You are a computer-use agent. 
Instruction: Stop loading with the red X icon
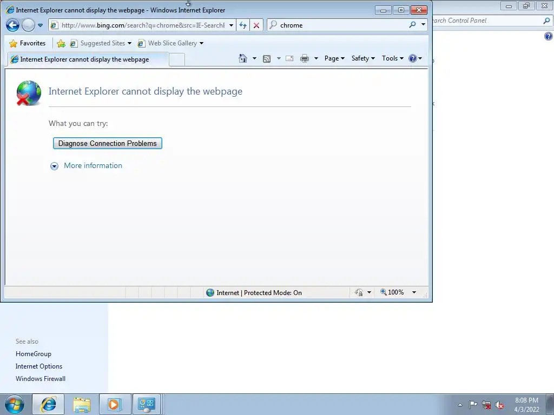point(256,25)
